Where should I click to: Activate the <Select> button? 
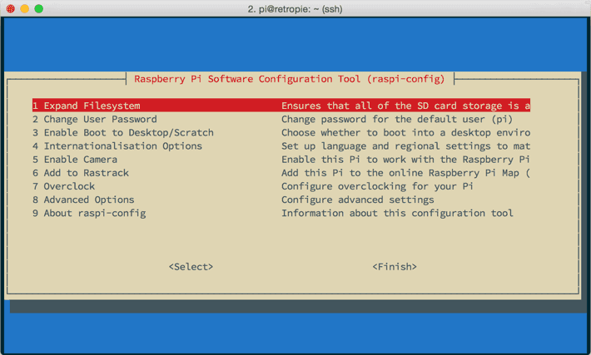(191, 267)
